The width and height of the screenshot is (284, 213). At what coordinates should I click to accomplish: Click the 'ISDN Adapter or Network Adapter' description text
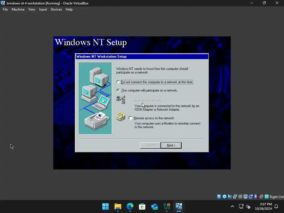[157, 110]
